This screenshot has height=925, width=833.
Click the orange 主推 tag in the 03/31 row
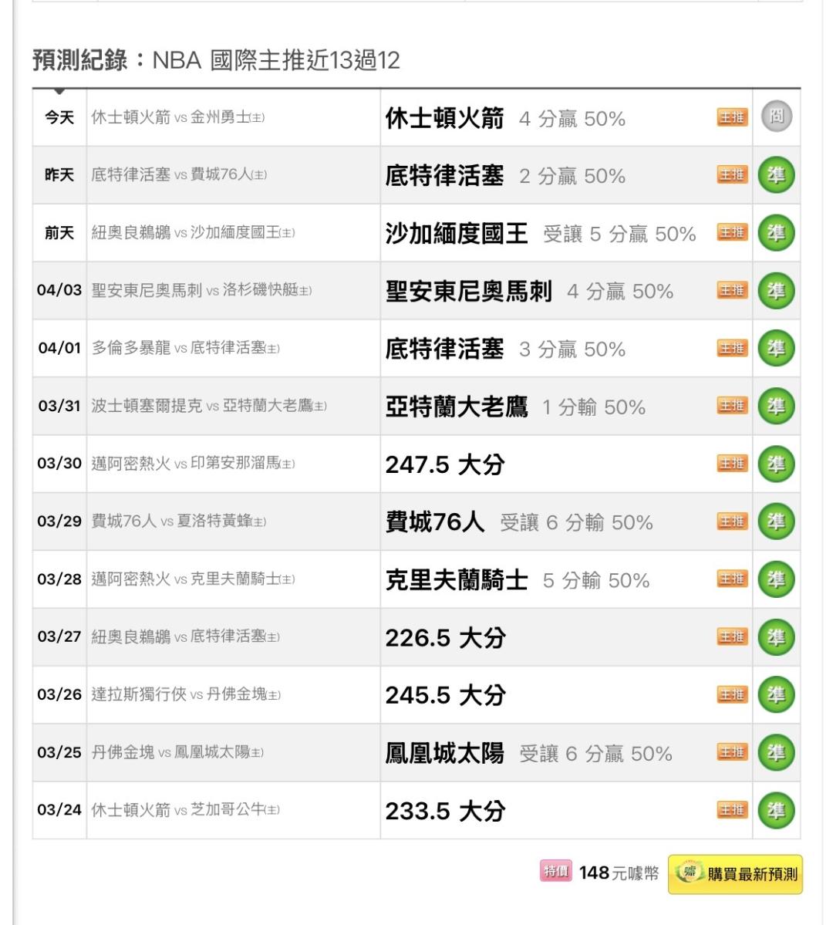732,406
